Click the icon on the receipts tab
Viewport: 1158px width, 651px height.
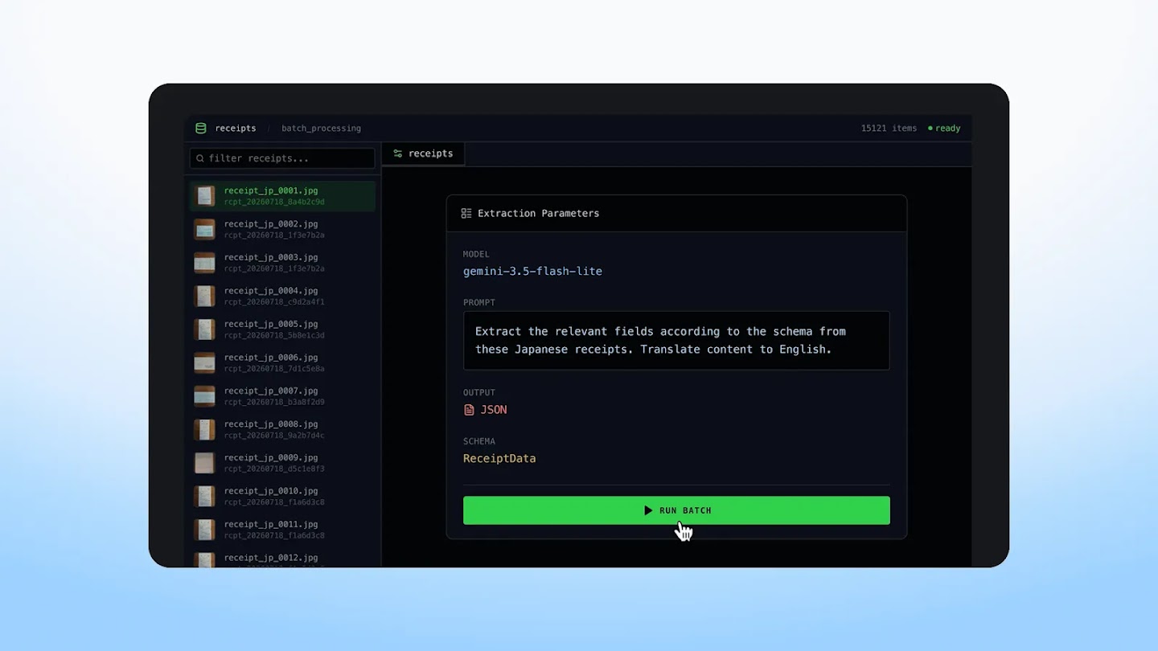[397, 154]
